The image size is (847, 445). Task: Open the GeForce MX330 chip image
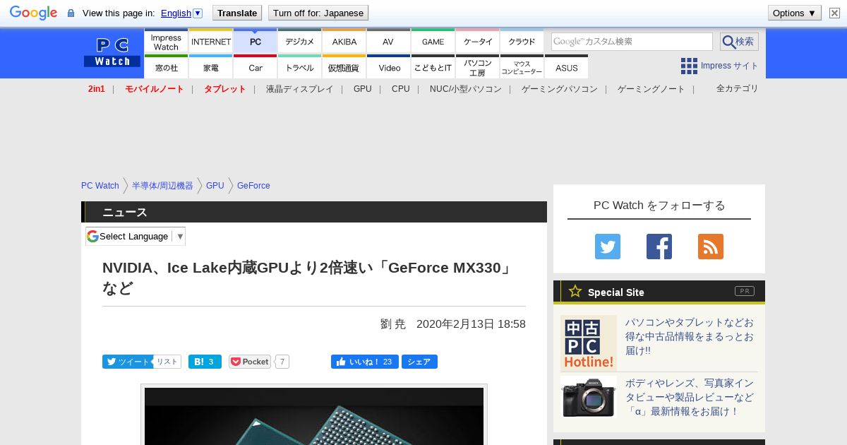click(314, 416)
